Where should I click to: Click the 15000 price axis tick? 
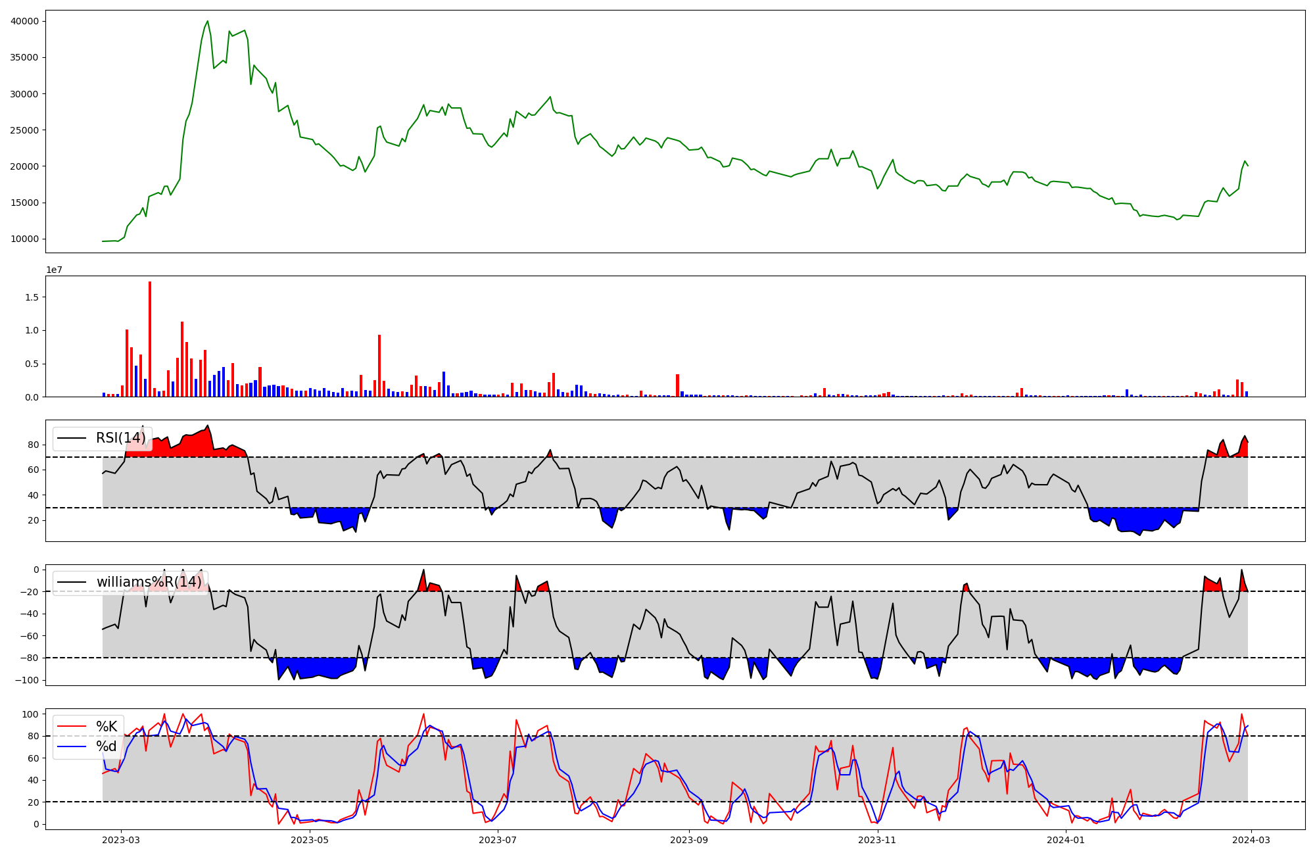25,203
